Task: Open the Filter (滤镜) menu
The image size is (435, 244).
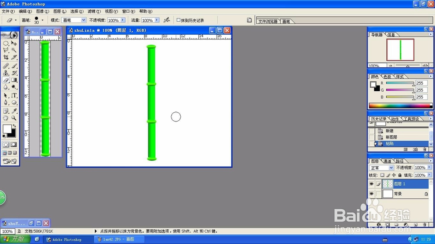Action: click(x=94, y=11)
